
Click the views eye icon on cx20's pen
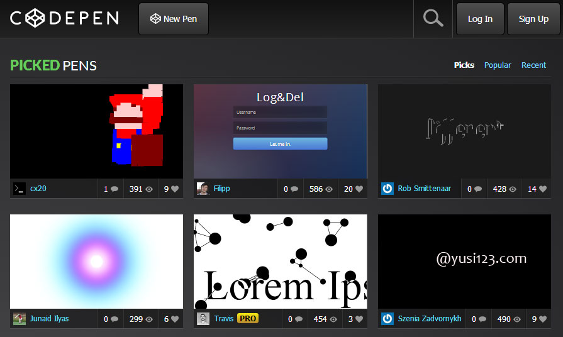tap(149, 189)
